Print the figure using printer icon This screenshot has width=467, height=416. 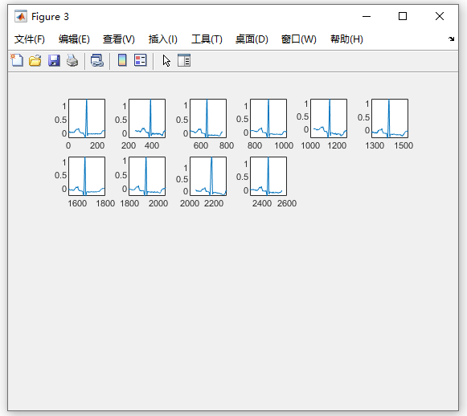point(72,60)
